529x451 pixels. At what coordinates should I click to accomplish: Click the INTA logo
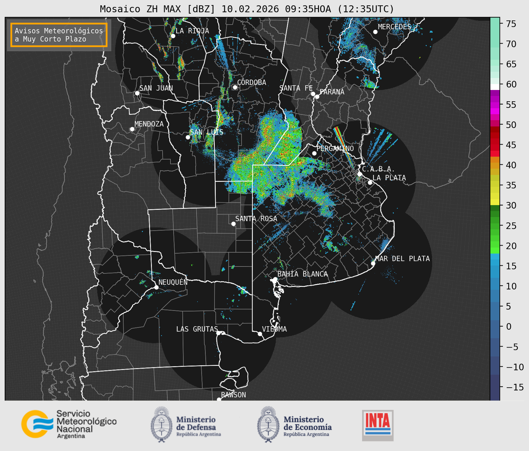pyautogui.click(x=378, y=425)
